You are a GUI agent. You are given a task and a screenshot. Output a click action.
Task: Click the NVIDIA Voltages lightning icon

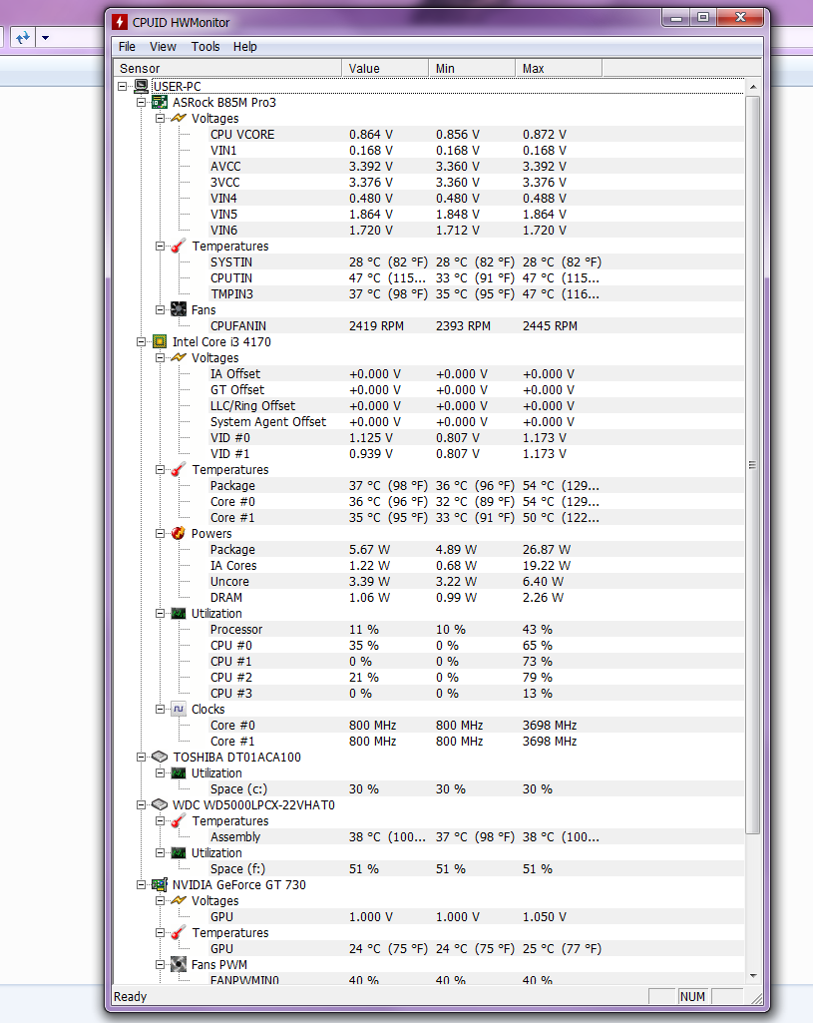coord(179,901)
